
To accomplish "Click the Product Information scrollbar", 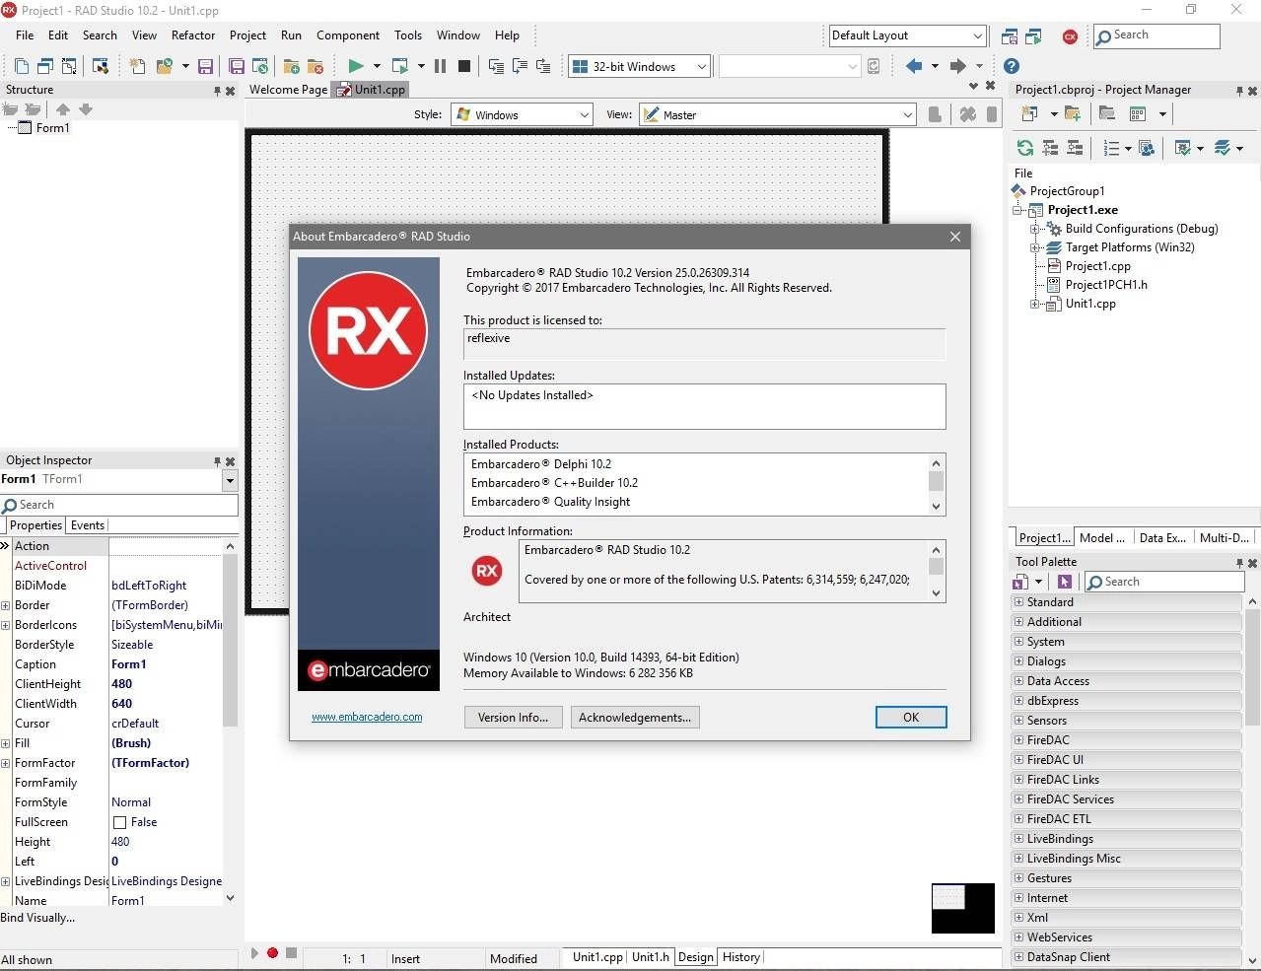I will coord(937,572).
